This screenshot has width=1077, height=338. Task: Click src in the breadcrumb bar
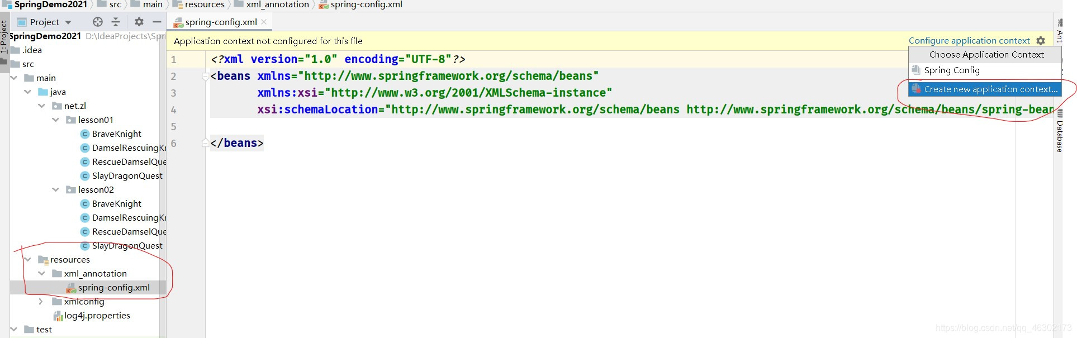115,4
